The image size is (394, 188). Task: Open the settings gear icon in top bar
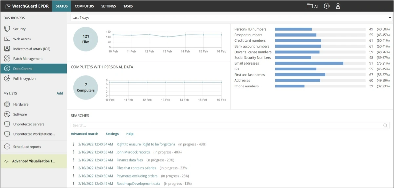[x=326, y=6]
